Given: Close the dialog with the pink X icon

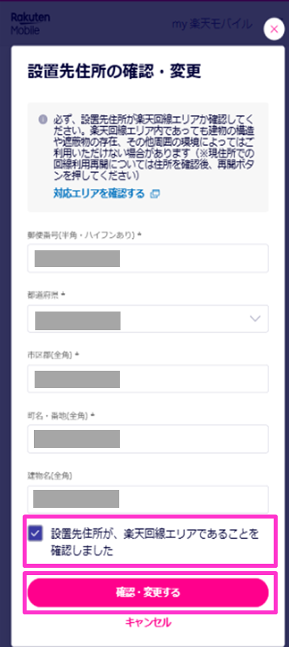Looking at the screenshot, I should click(x=274, y=29).
